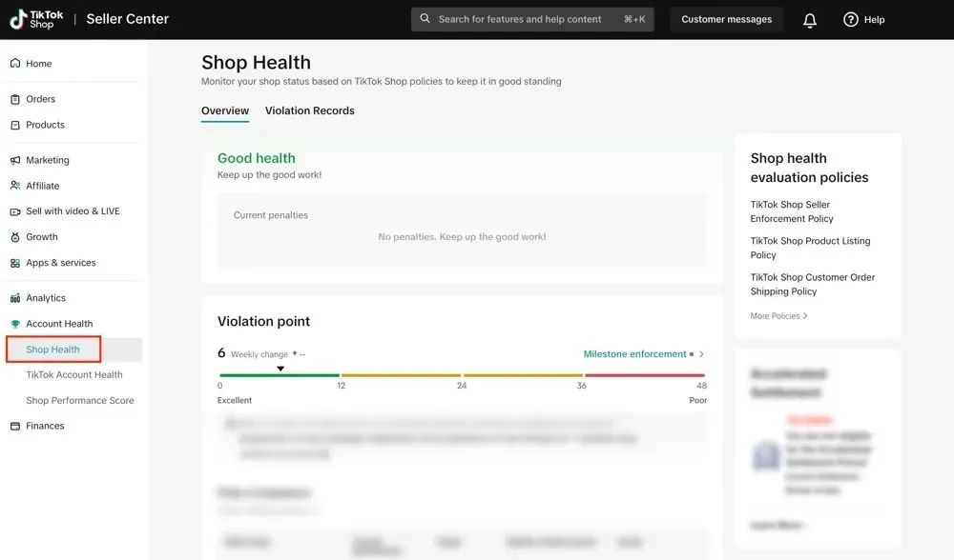Click the TikTok Shop logo
Screen dimensions: 954x560
(35, 19)
